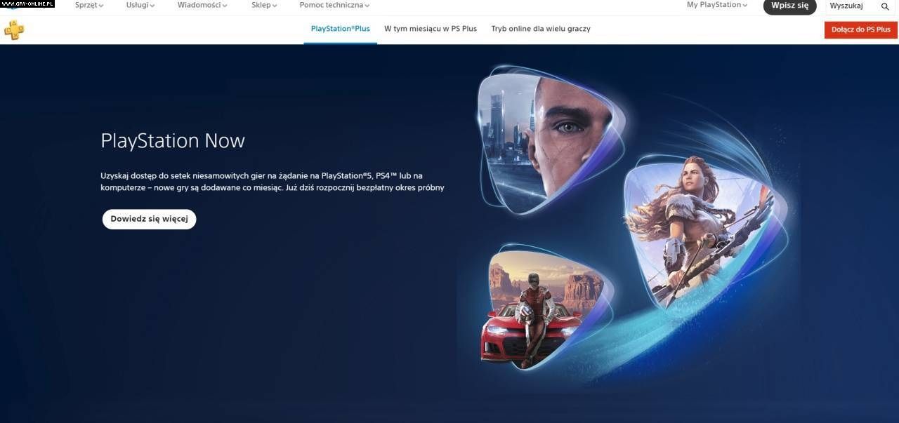Open Tryb online dla wielu graczy tab
This screenshot has width=899, height=423.
[x=541, y=29]
